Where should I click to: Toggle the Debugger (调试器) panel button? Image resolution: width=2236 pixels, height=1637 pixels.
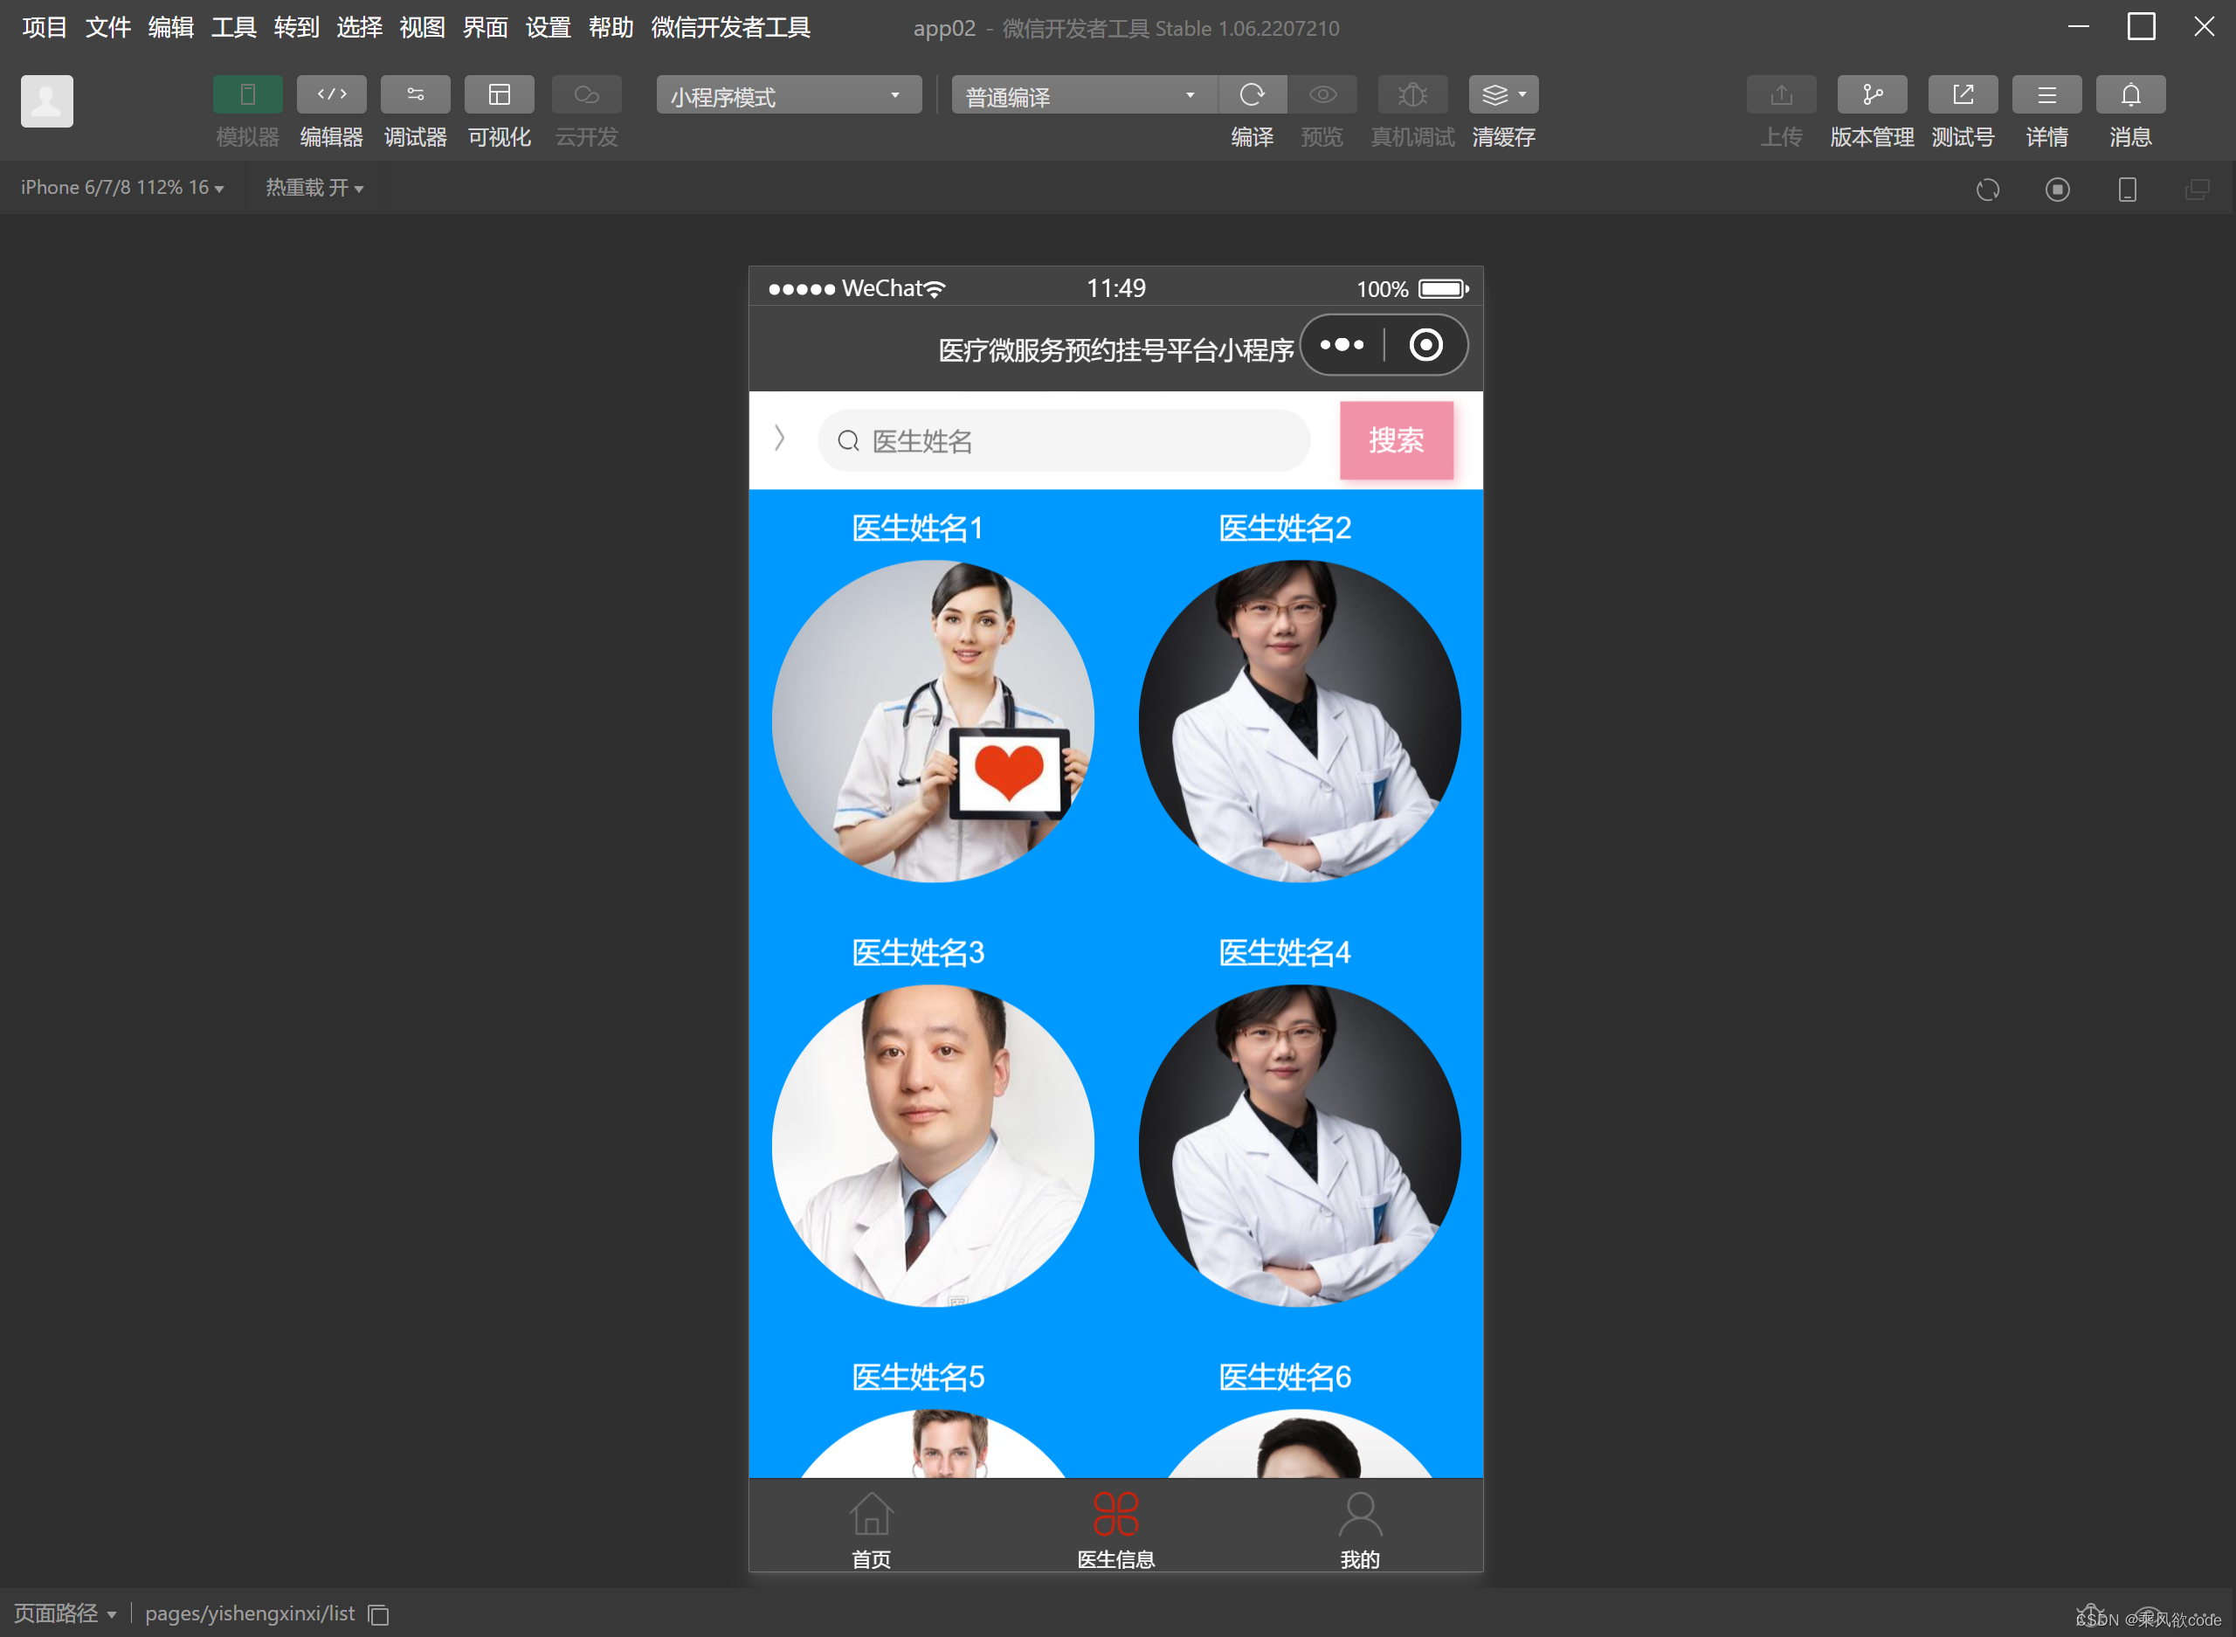coord(415,95)
